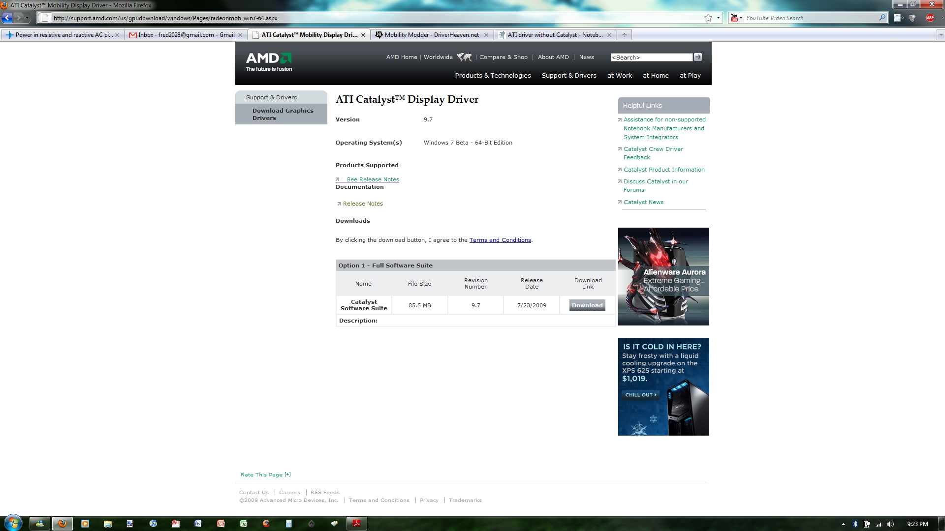Click the See Release Notes link
This screenshot has height=531, width=945.
pos(373,179)
